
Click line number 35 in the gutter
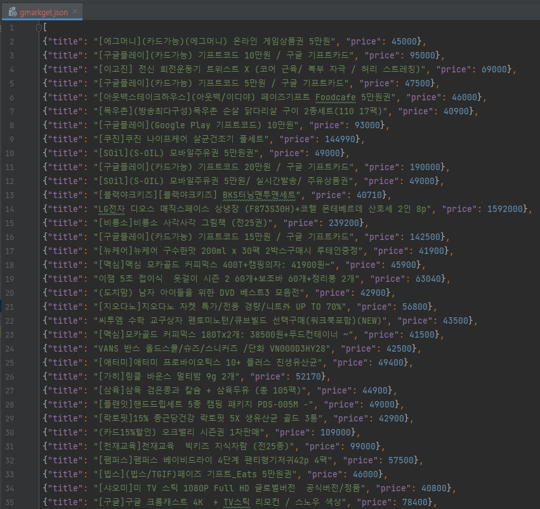(x=10, y=502)
